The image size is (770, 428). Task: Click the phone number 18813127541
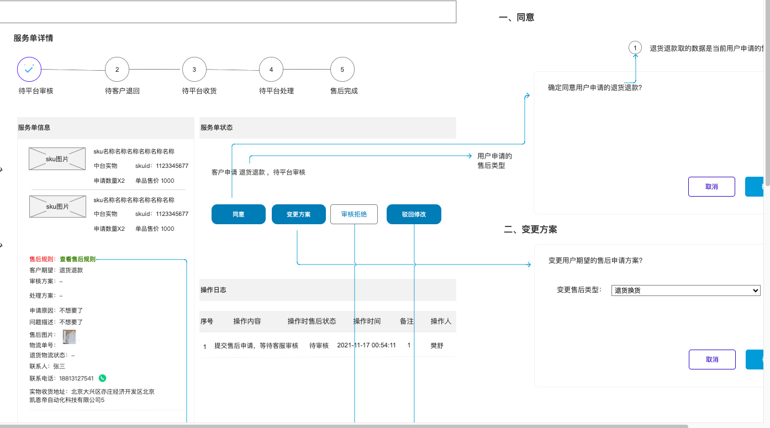click(76, 379)
